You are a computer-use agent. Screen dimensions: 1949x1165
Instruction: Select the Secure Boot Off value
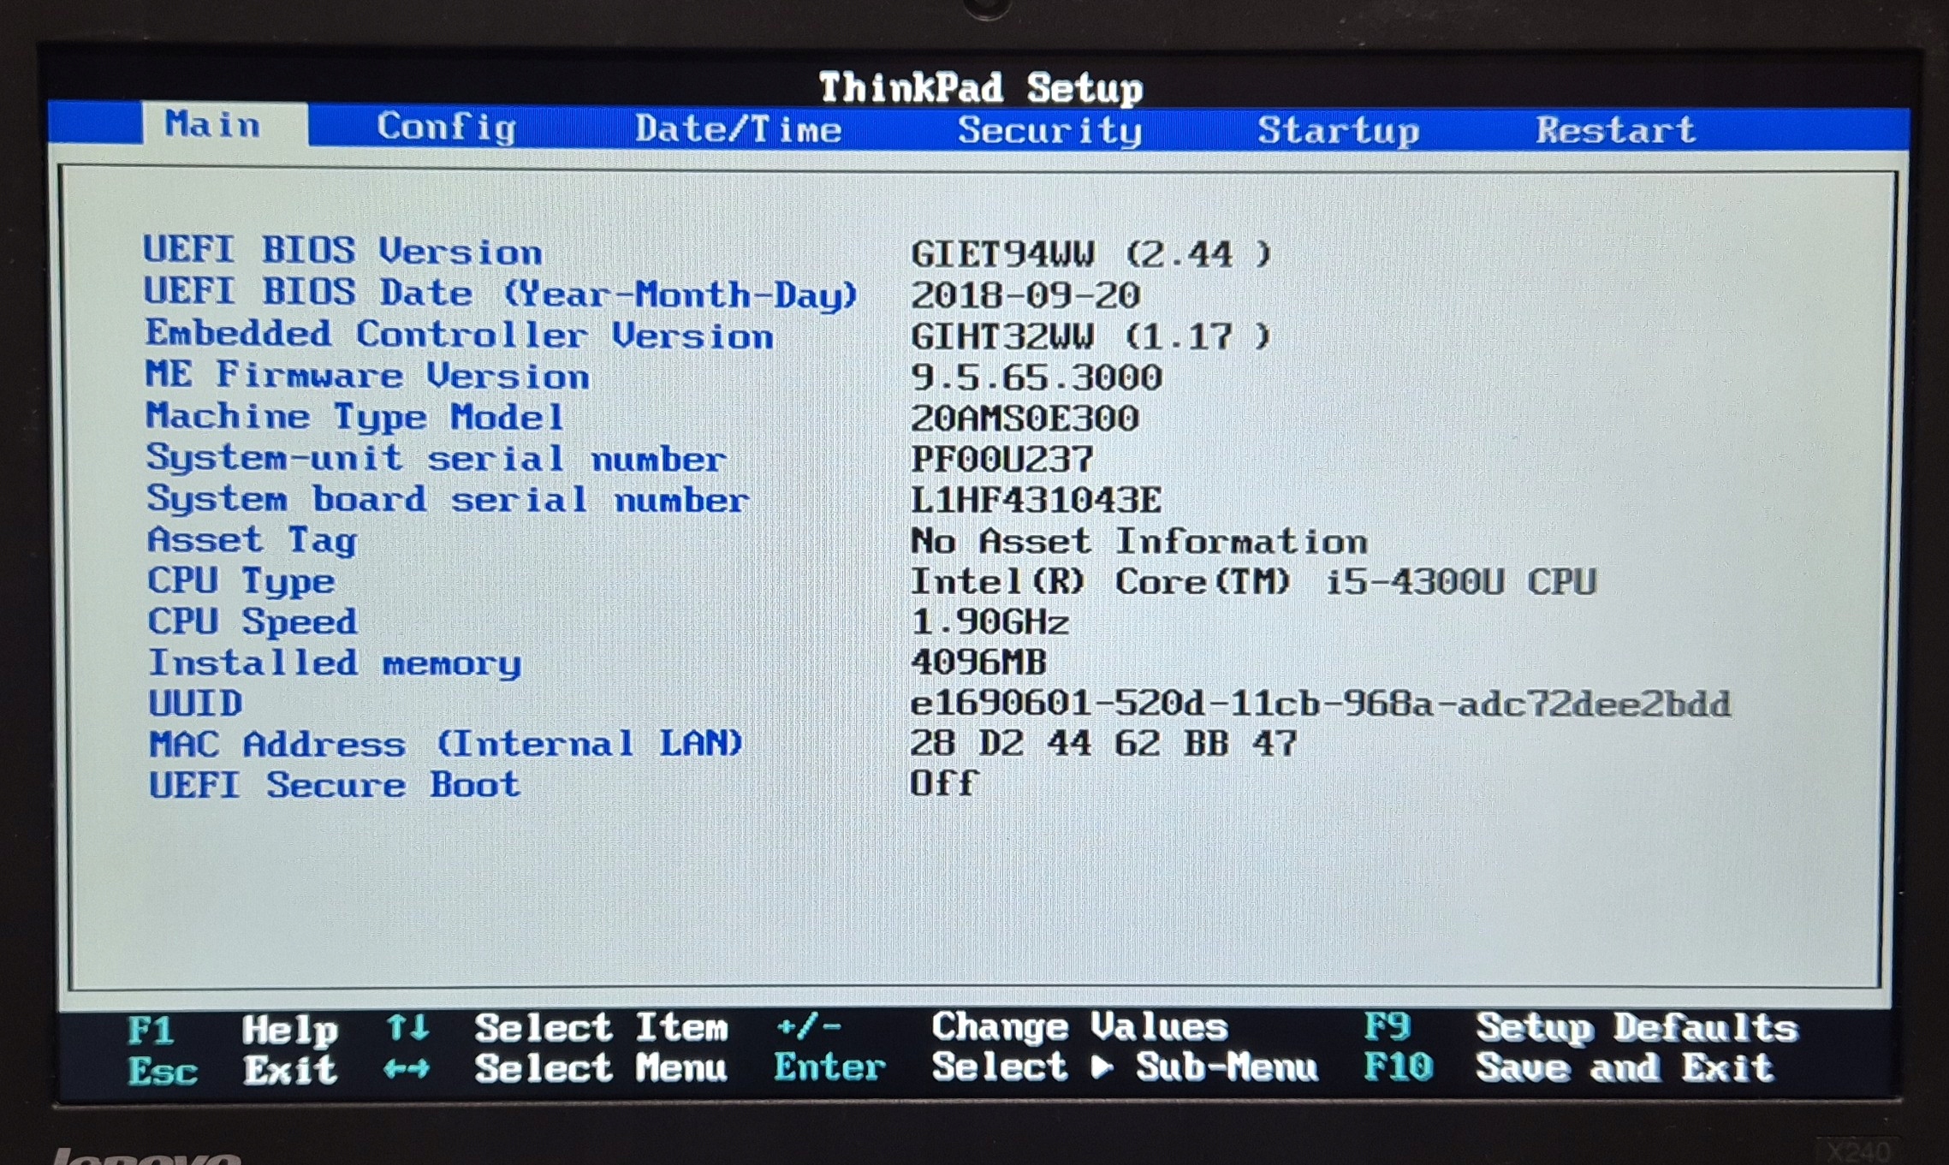pos(944,783)
